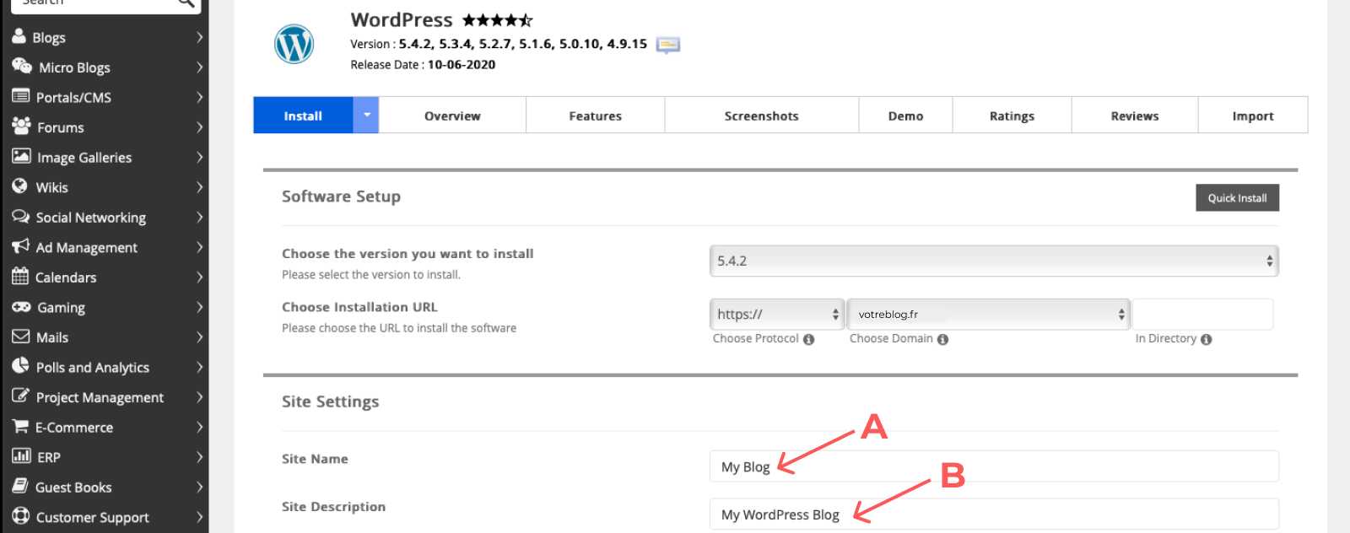The width and height of the screenshot is (1350, 533).
Task: Click the Calendars category label
Action: click(x=66, y=277)
